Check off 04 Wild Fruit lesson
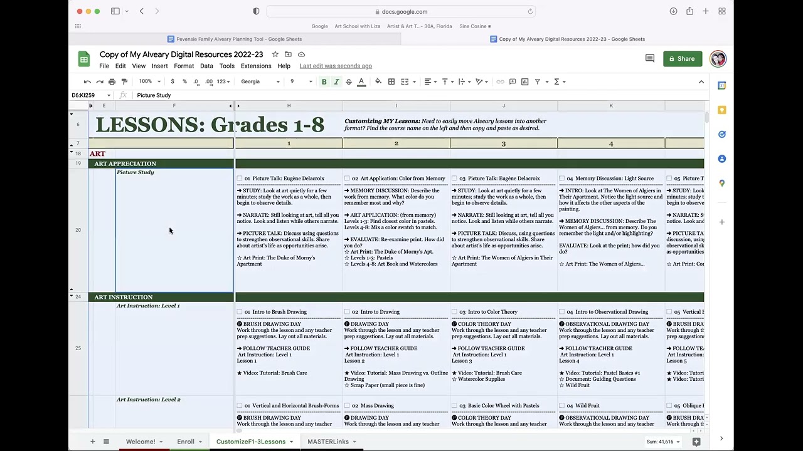 (x=561, y=406)
